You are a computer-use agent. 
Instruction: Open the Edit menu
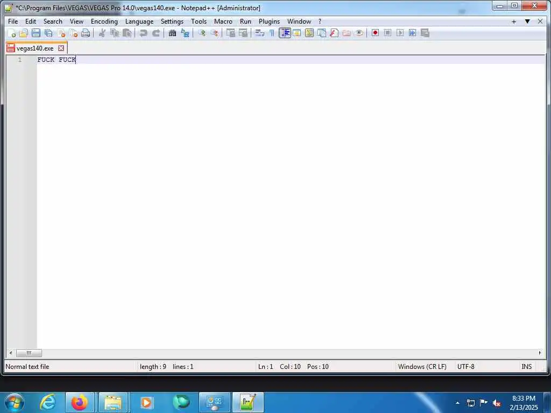pyautogui.click(x=31, y=22)
